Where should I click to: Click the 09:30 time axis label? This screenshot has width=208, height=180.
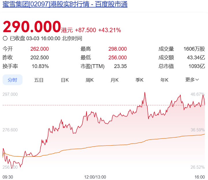(x=8, y=177)
